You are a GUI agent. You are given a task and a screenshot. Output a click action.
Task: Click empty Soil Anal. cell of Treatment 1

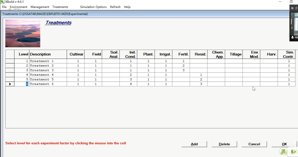pos(111,61)
